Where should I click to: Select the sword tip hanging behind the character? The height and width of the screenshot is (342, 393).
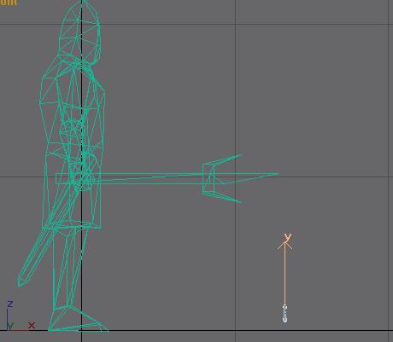(22, 280)
